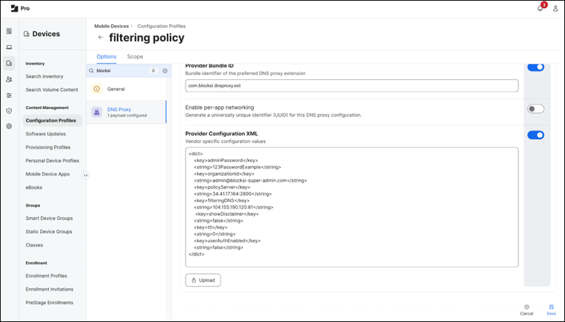Open Personal Device Profiles
The width and height of the screenshot is (565, 322).
point(52,160)
